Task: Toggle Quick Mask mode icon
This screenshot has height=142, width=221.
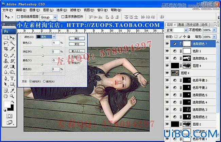Action: coord(9,116)
